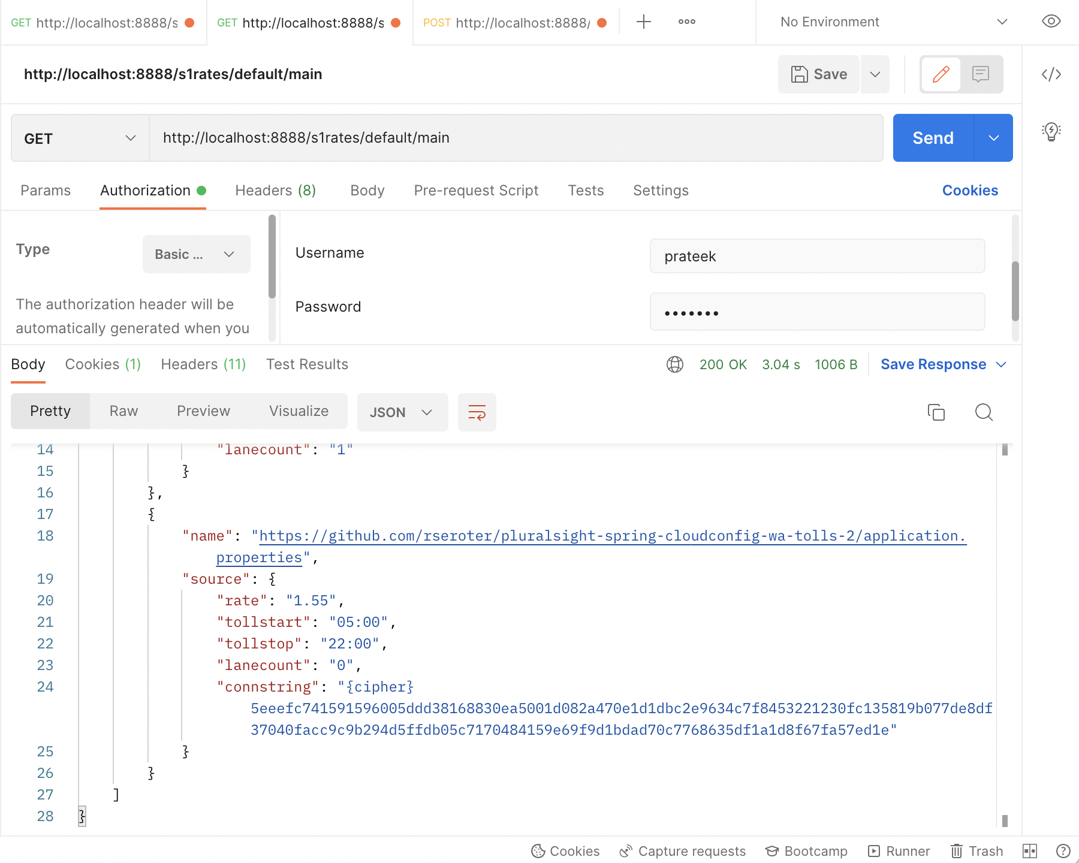Toggle two-pane layout icon in status bar
This screenshot has height=863, width=1079.
pos(1030,851)
